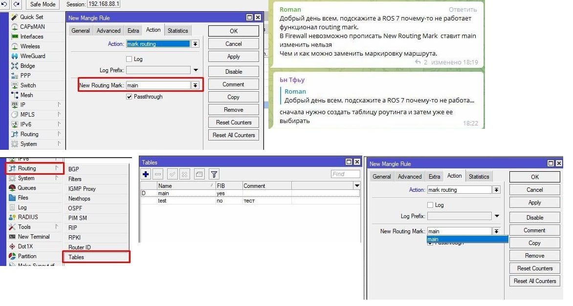Switch to Extra tab in lower Mangle dialog
Image resolution: width=573 pixels, height=306 pixels.
point(434,177)
